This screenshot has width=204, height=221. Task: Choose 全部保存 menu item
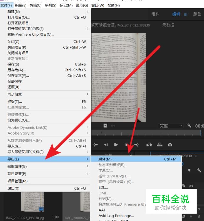[x=46, y=81]
